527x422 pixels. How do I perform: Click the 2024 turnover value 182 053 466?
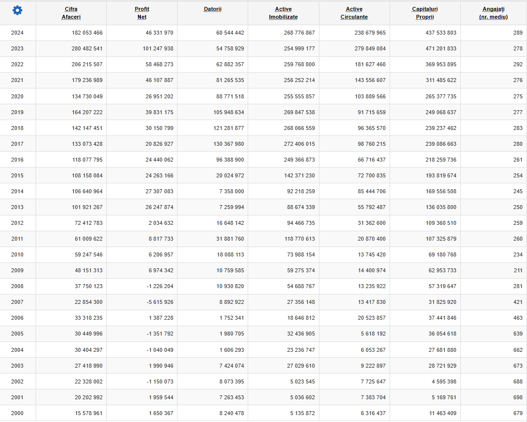(87, 33)
